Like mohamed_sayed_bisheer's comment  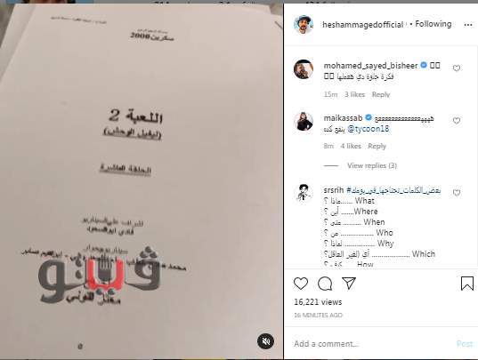pos(457,68)
